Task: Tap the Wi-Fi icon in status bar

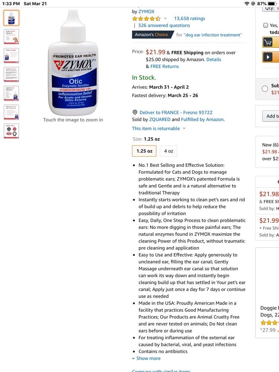Action: coord(247,4)
